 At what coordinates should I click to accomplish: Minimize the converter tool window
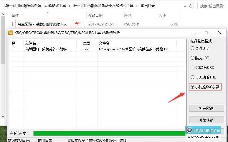[193, 33]
